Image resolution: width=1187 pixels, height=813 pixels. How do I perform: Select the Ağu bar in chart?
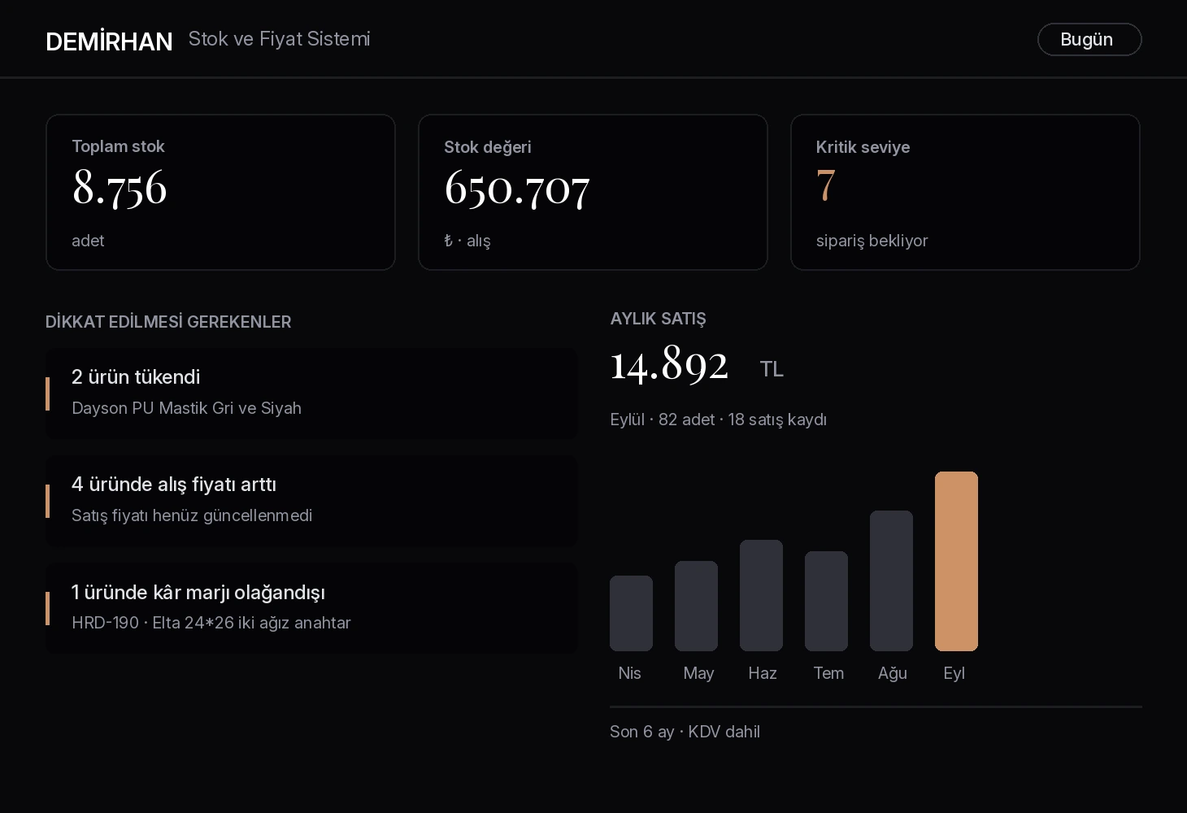[x=891, y=580]
